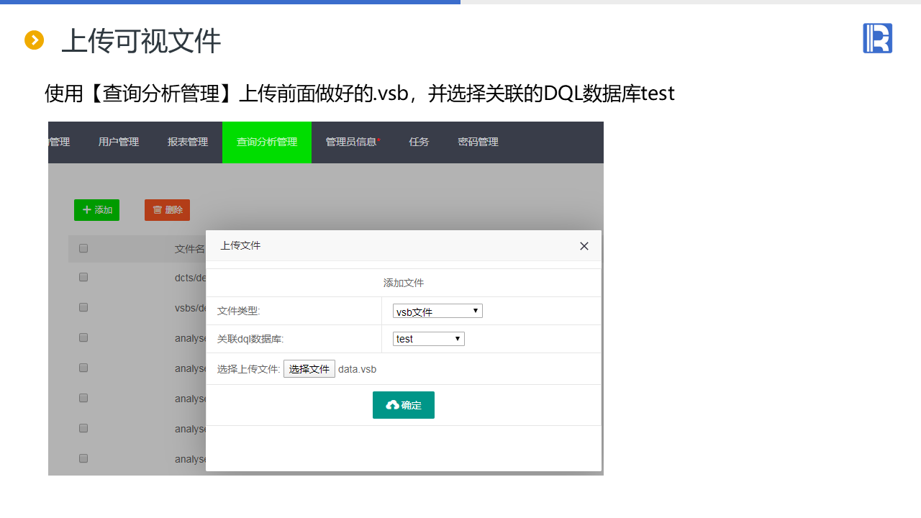Check the box for the dcts/de row

tap(83, 277)
